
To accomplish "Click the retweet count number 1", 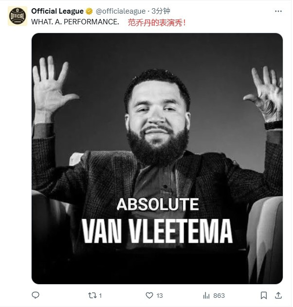I will coord(100,295).
